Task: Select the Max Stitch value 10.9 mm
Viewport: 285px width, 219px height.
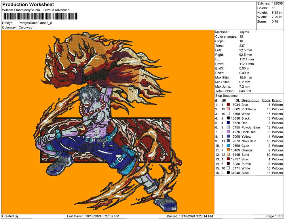Action: [x=246, y=78]
